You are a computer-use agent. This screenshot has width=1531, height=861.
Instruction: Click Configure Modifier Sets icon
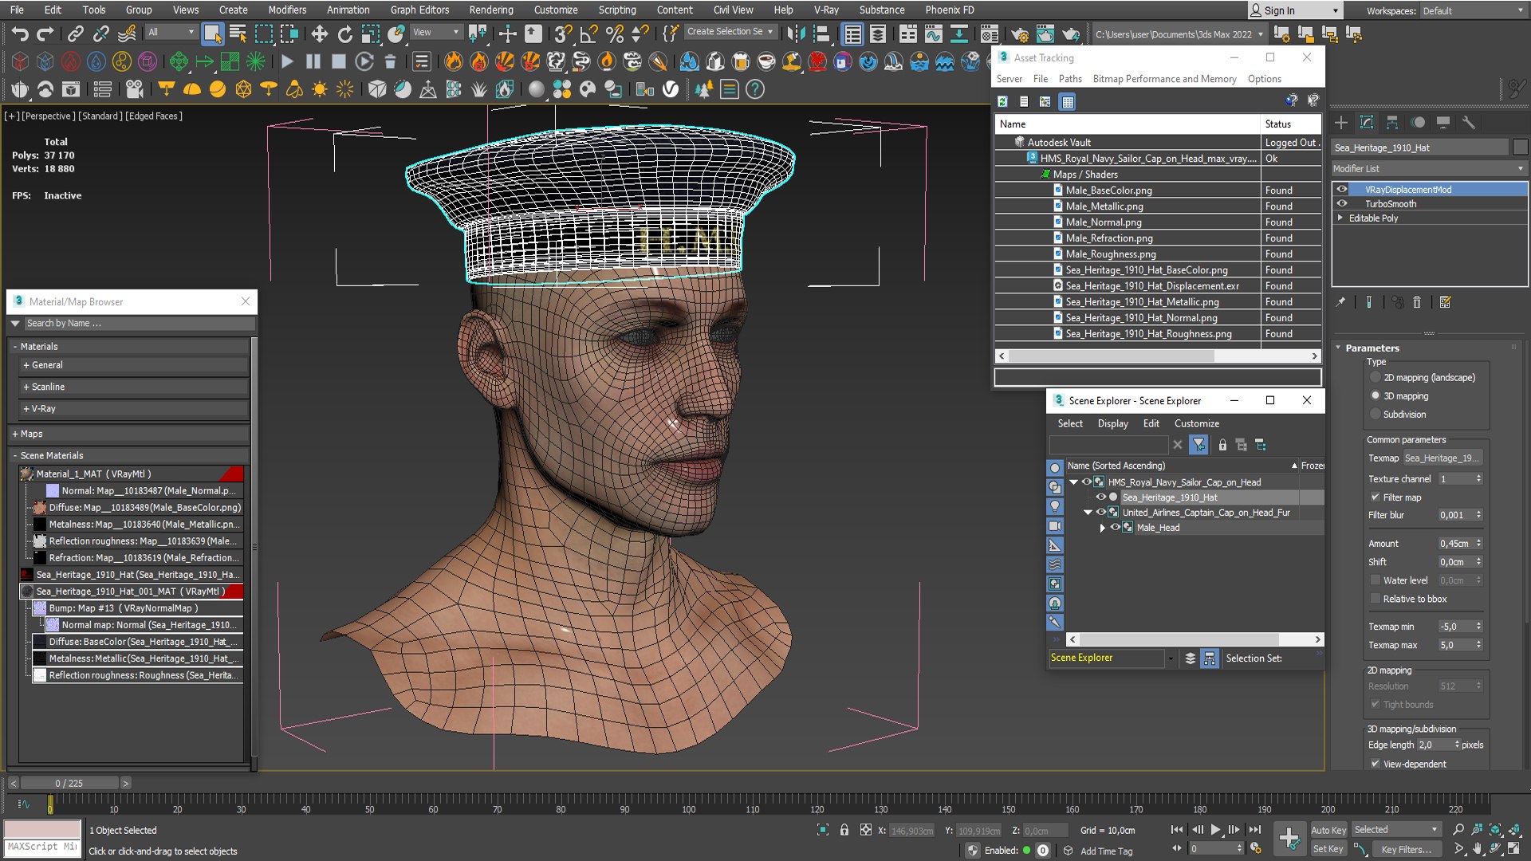(1445, 302)
